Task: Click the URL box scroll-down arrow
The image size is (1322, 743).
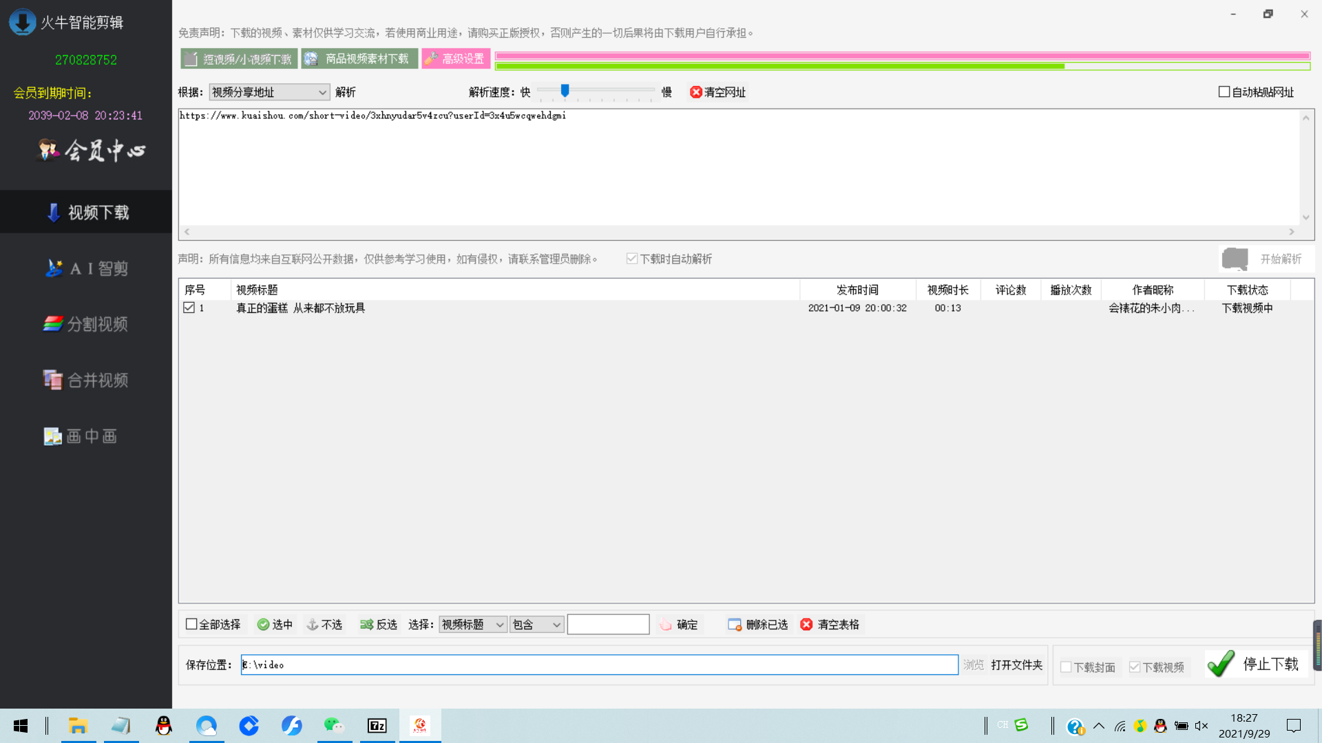Action: pyautogui.click(x=1305, y=217)
